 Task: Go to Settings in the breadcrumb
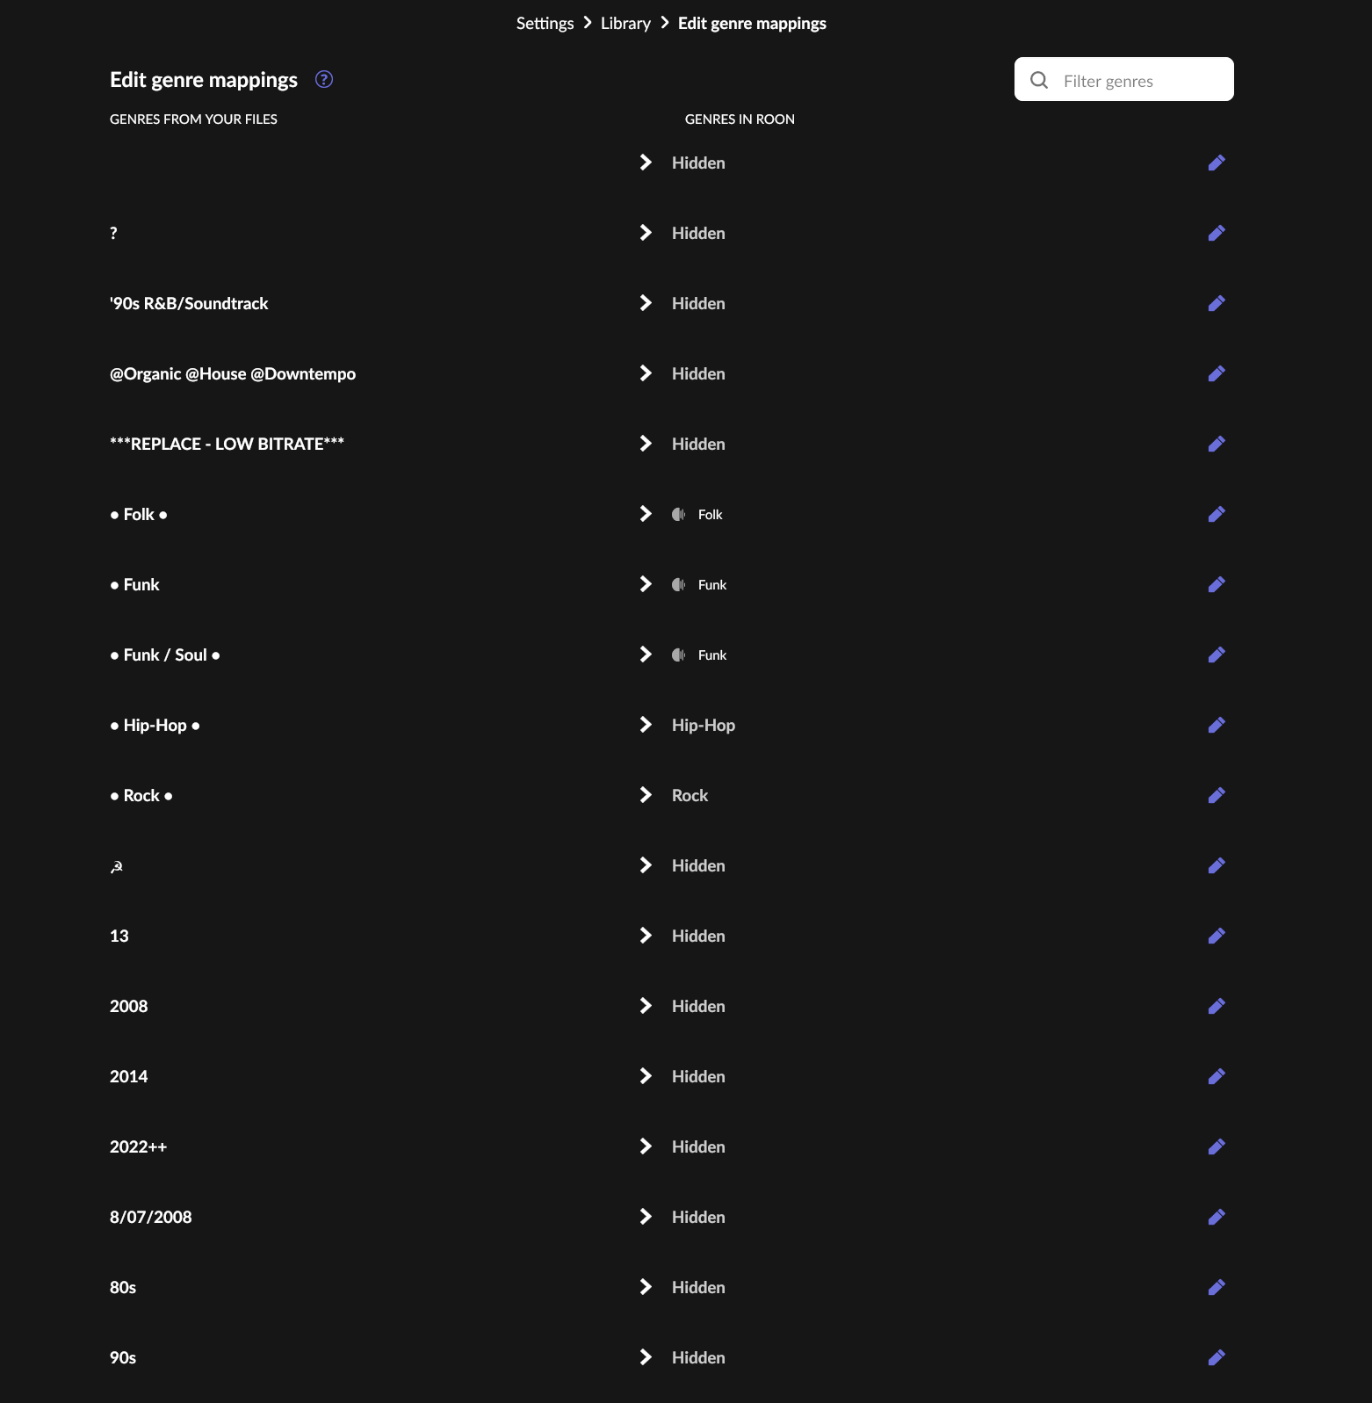point(545,24)
